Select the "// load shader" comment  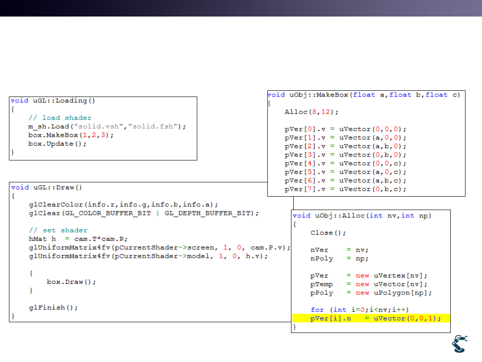pyautogui.click(x=60, y=118)
